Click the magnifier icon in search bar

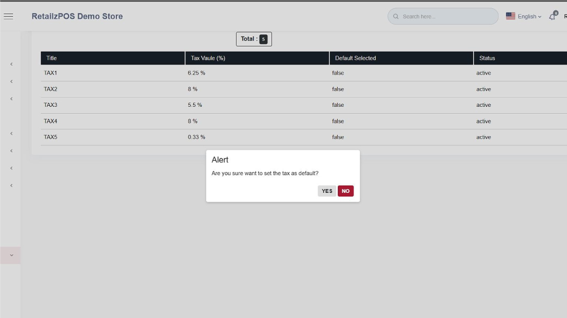click(396, 17)
